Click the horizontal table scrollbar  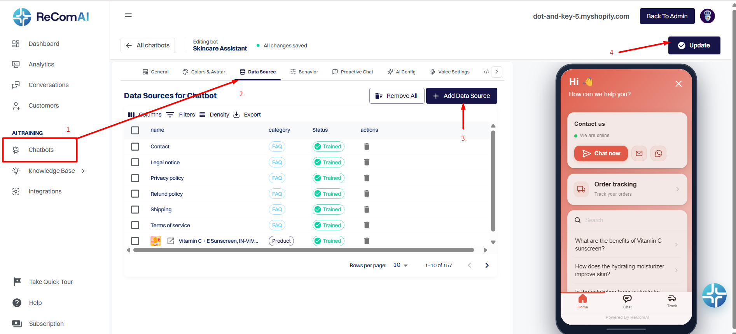pos(303,250)
